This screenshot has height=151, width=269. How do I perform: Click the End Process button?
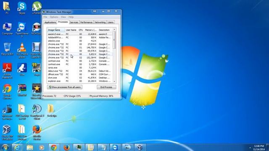[106, 87]
